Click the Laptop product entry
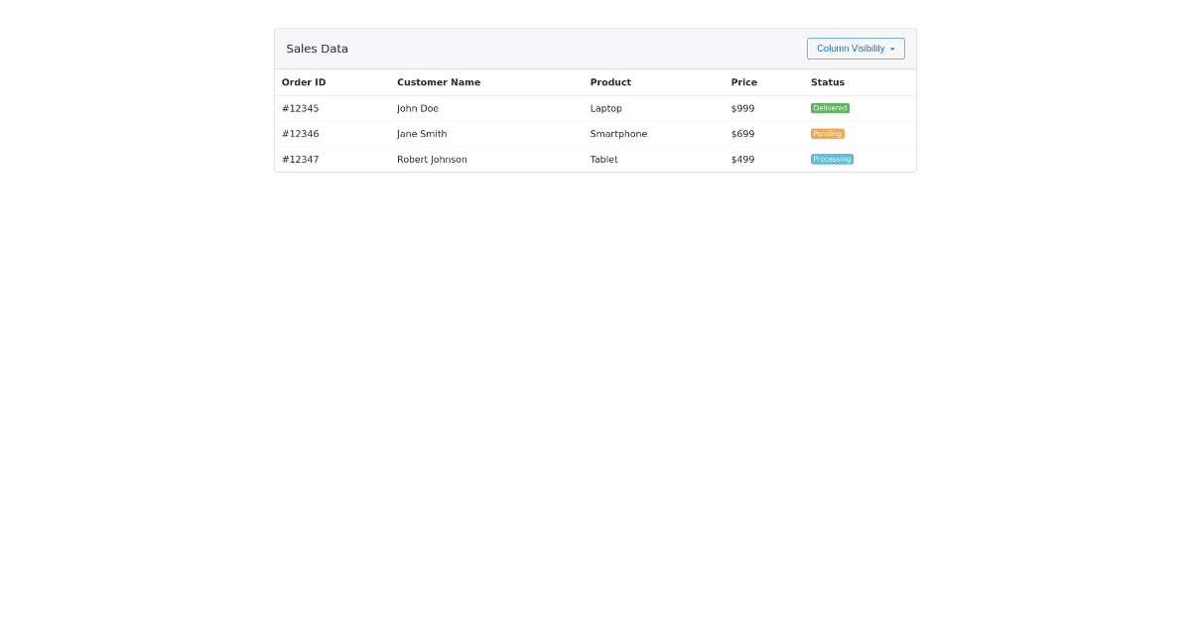This screenshot has height=625, width=1191. [605, 108]
